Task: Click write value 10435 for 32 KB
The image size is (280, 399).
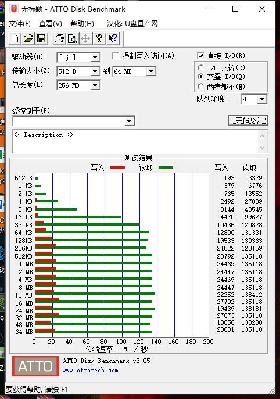Action: click(226, 225)
